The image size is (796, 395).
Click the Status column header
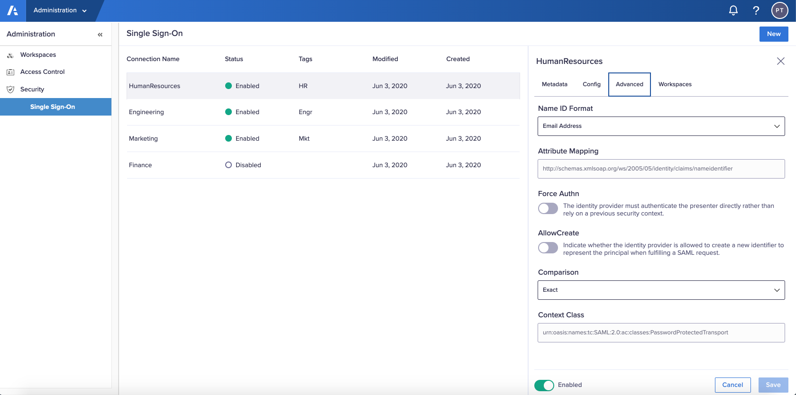pos(234,59)
